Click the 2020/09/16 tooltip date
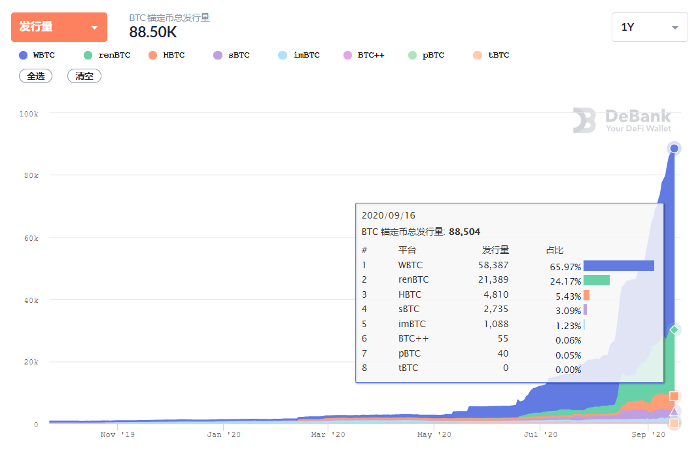The image size is (700, 458). coord(389,215)
